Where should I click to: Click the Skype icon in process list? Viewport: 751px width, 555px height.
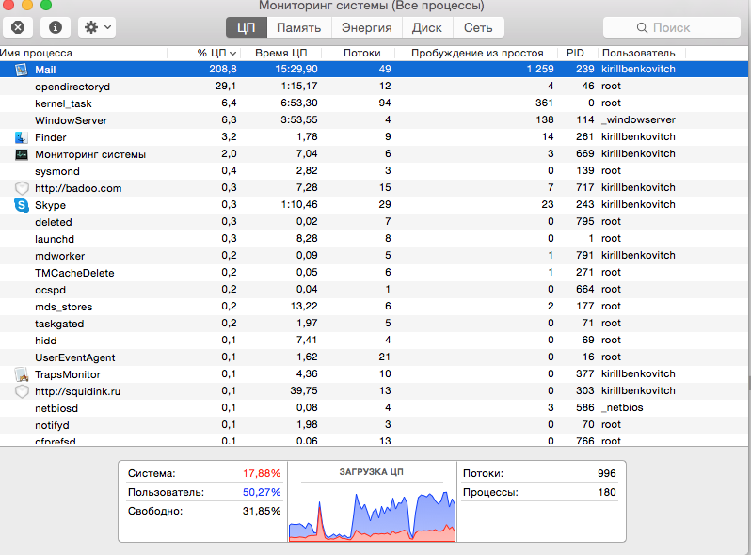21,205
